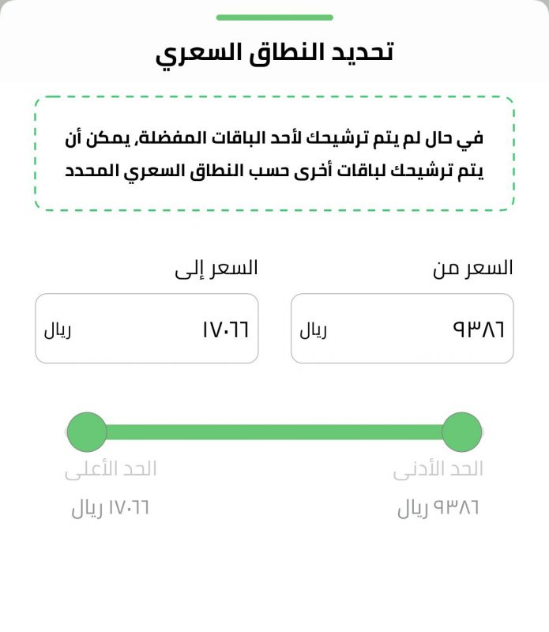
Task: Click ريال unit in the السعر إلى field
Action: pyautogui.click(x=58, y=330)
